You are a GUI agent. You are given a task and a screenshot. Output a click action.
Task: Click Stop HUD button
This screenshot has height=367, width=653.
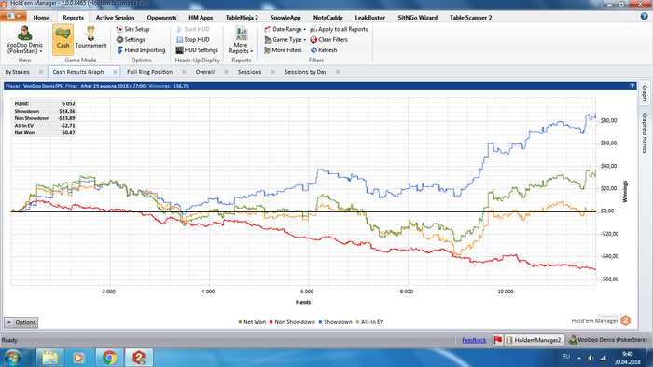click(192, 39)
